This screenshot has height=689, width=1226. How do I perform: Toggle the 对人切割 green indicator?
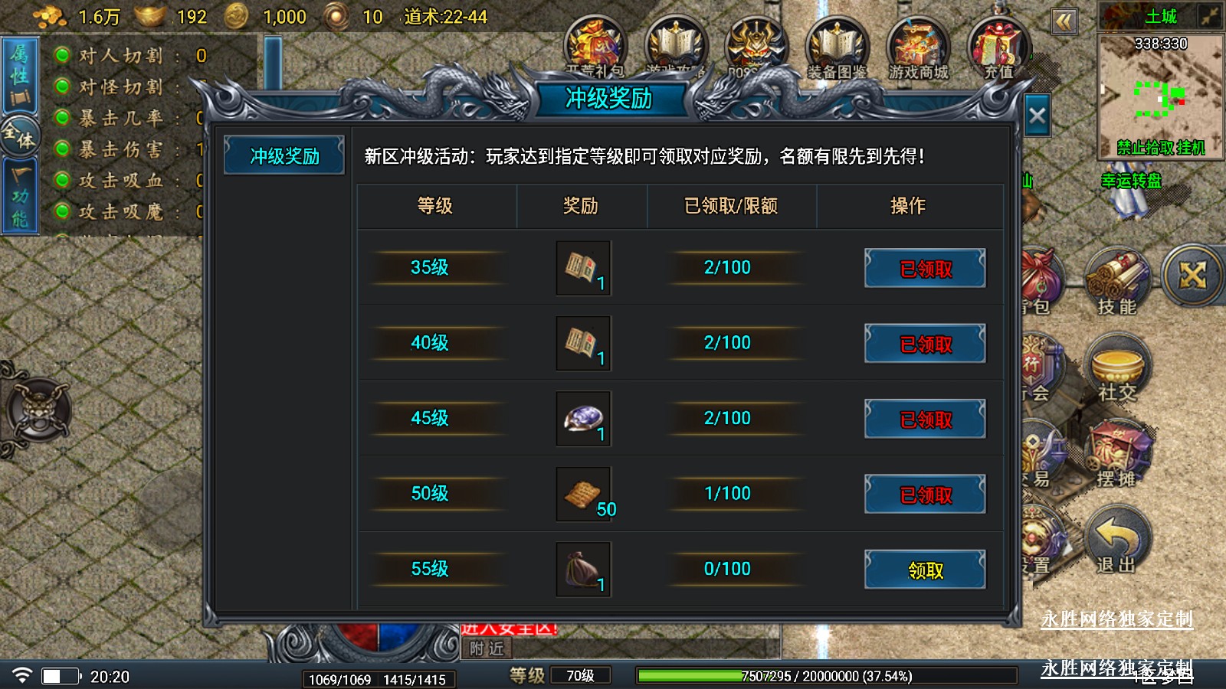coord(62,55)
